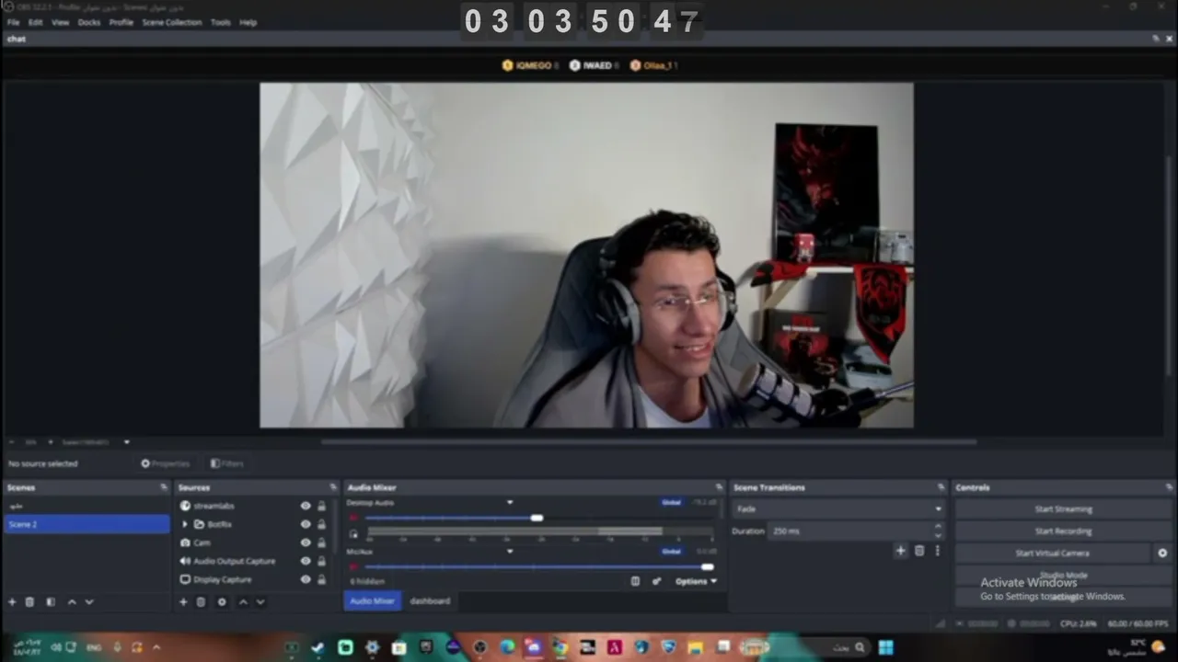1178x662 pixels.
Task: Open source Properties button
Action: [x=165, y=463]
